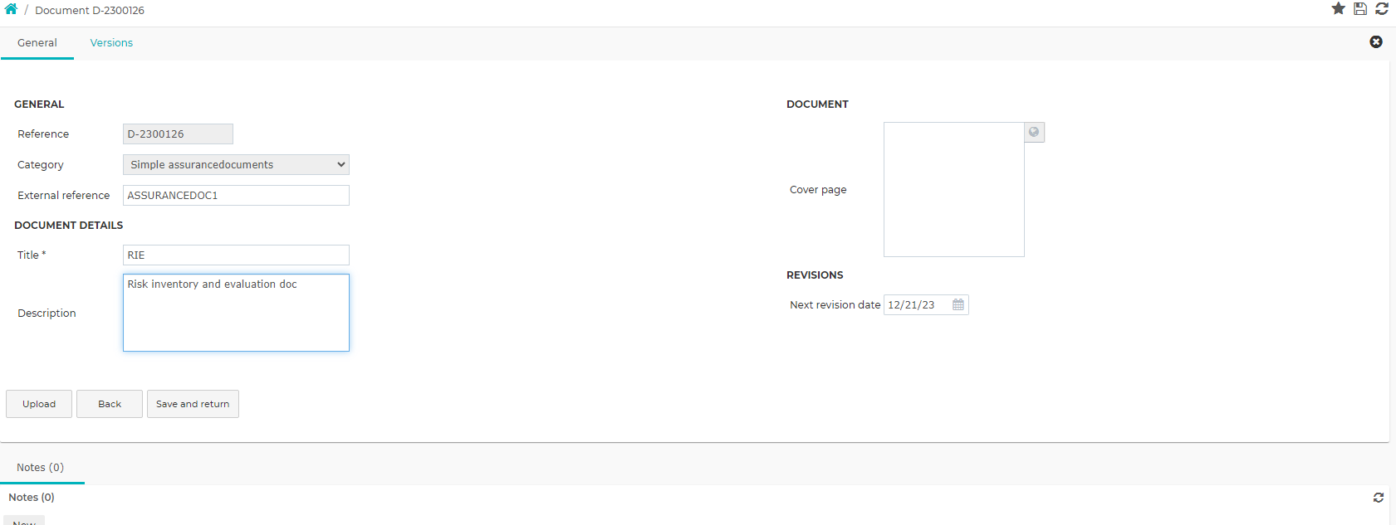Click the Upload button
The image size is (1396, 525).
point(39,404)
